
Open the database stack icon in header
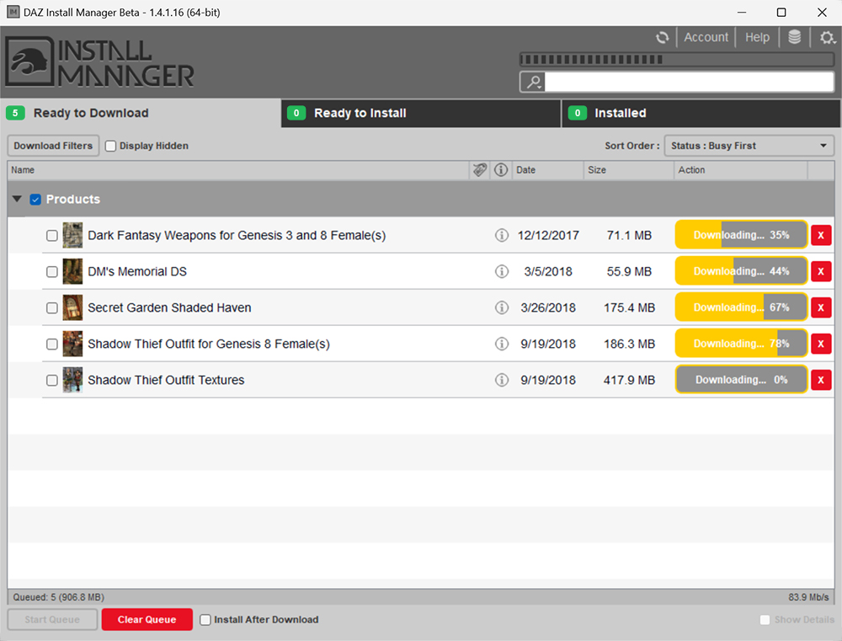[794, 38]
